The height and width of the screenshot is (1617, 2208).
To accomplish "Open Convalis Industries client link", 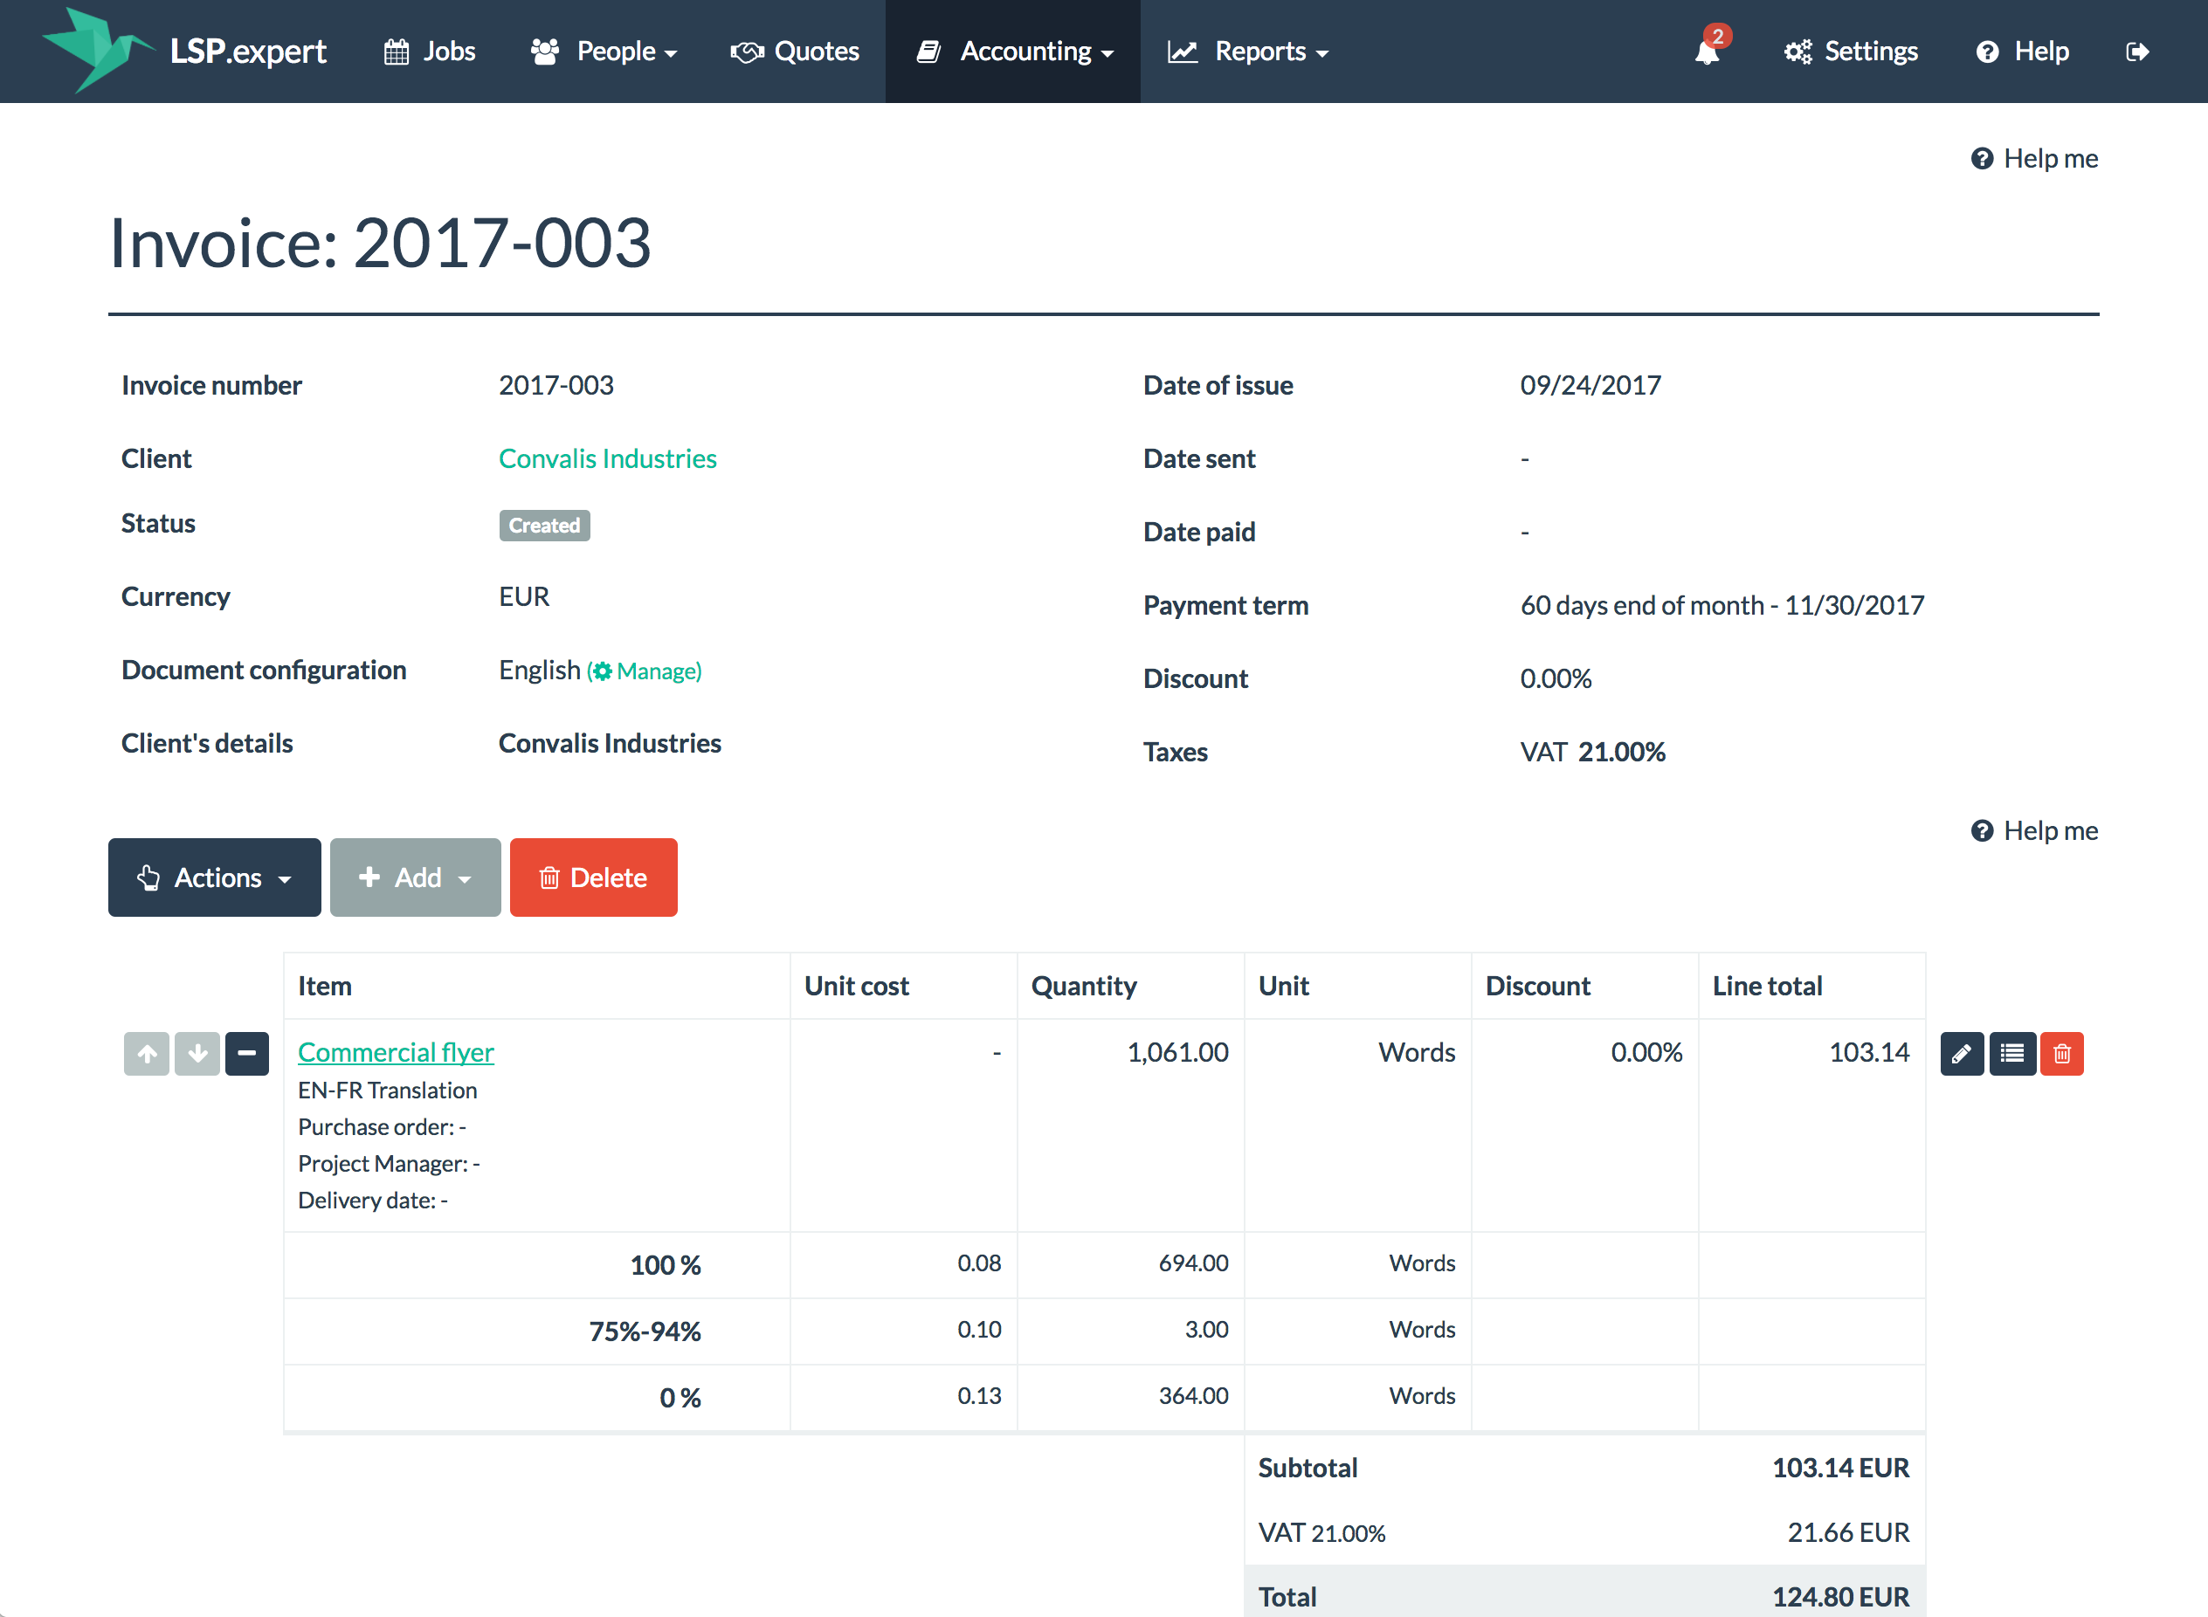I will click(607, 459).
